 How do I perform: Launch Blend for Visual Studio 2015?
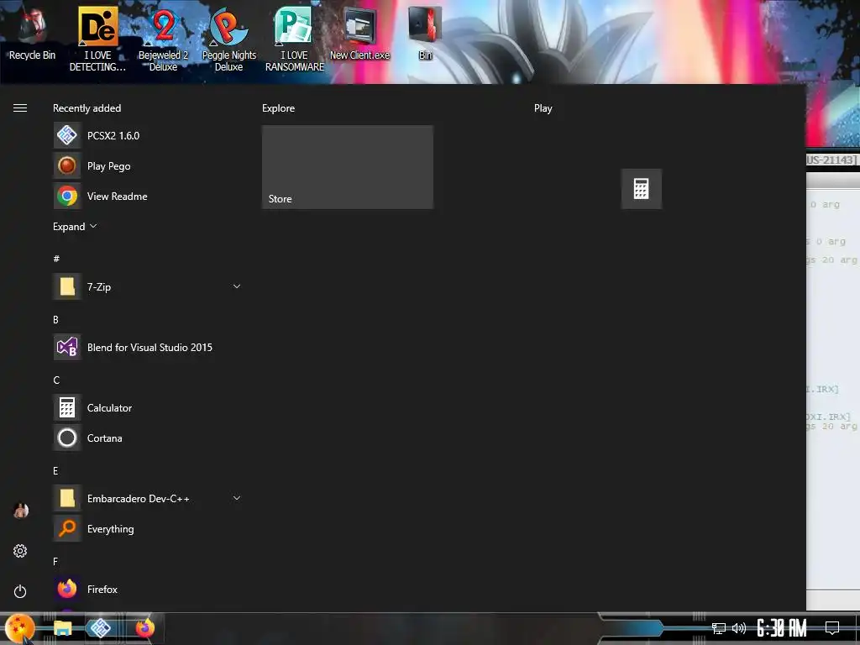(x=148, y=347)
